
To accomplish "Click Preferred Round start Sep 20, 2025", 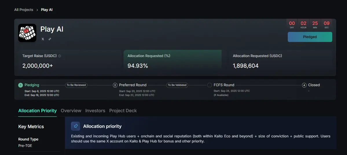I will [x=137, y=91].
